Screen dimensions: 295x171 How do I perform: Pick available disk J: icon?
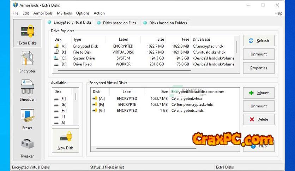coord(56,123)
